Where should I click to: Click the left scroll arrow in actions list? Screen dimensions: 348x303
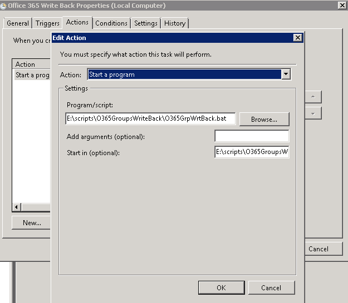tap(16, 207)
